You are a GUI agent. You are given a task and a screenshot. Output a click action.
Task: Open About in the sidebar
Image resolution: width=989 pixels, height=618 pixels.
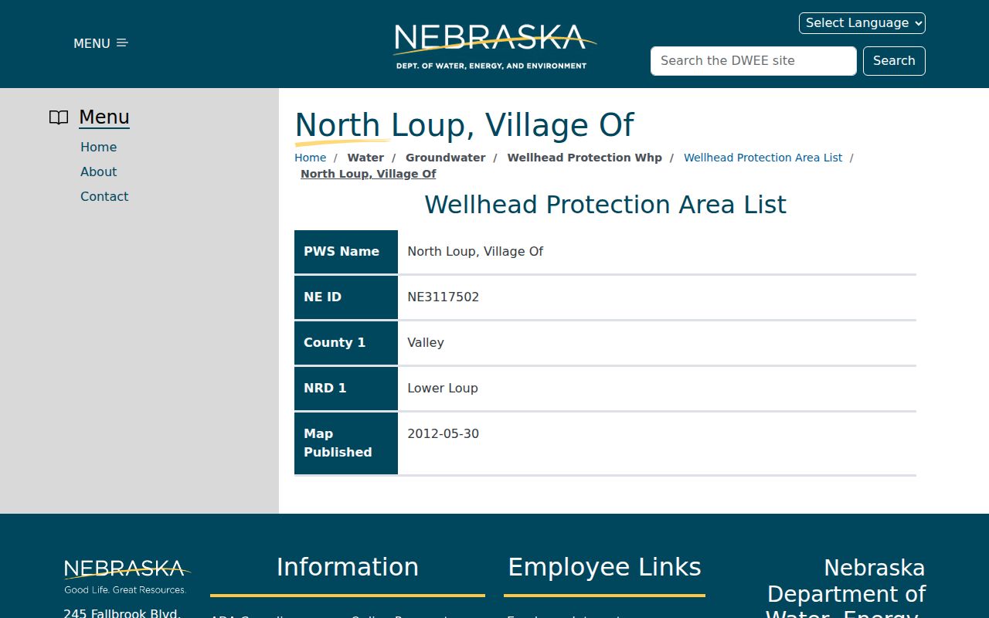tap(99, 171)
